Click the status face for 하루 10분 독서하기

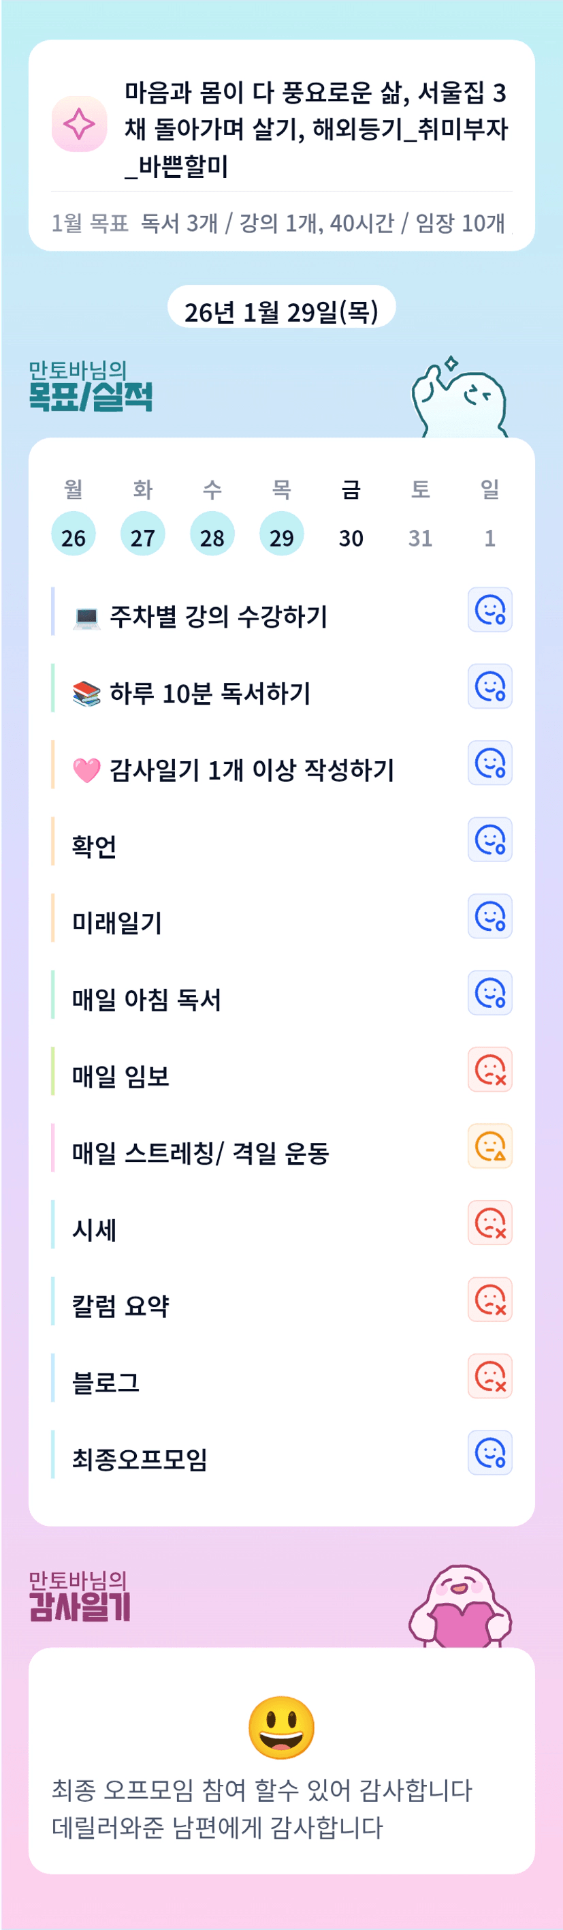click(489, 686)
